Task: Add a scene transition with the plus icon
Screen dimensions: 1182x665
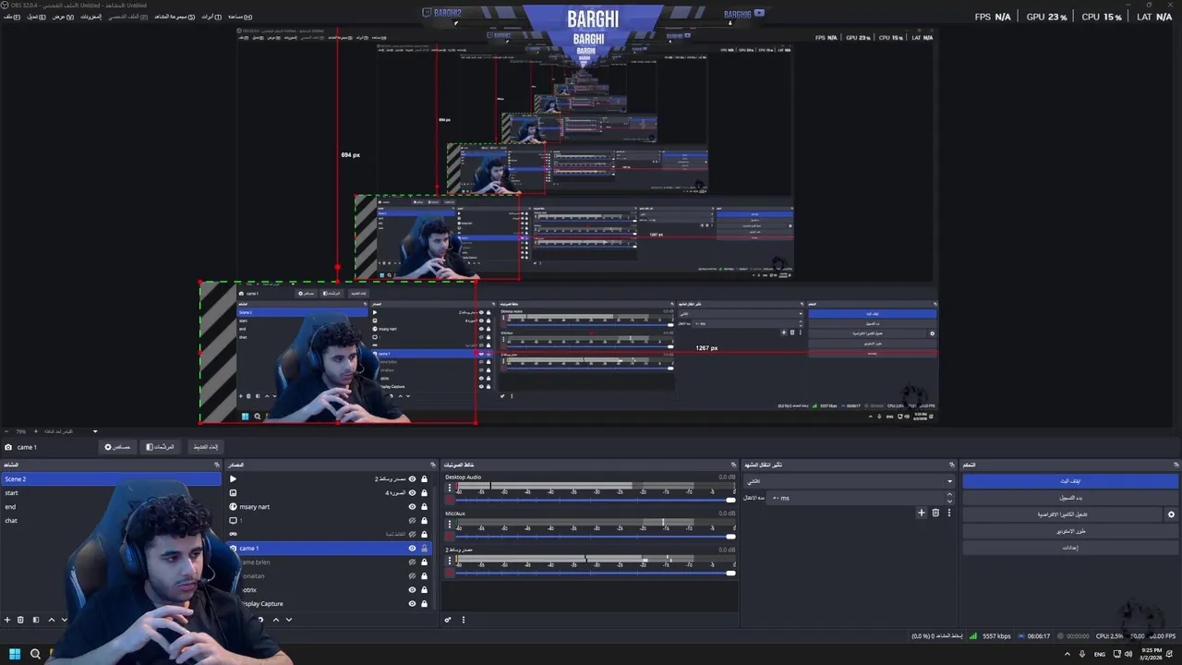Action: click(921, 513)
